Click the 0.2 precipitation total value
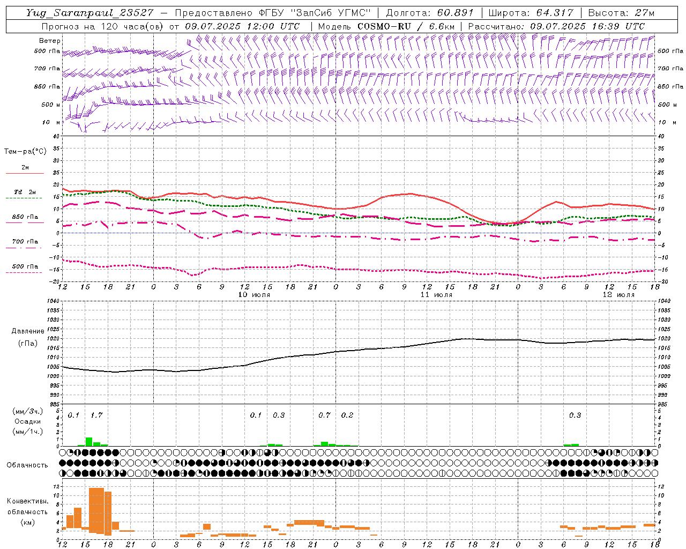Image resolution: width=686 pixels, height=549 pixels. pyautogui.click(x=347, y=415)
